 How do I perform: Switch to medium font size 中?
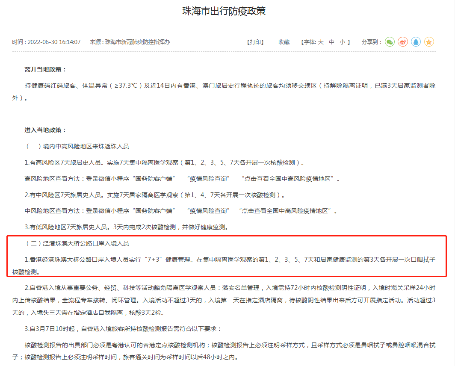pos(332,42)
